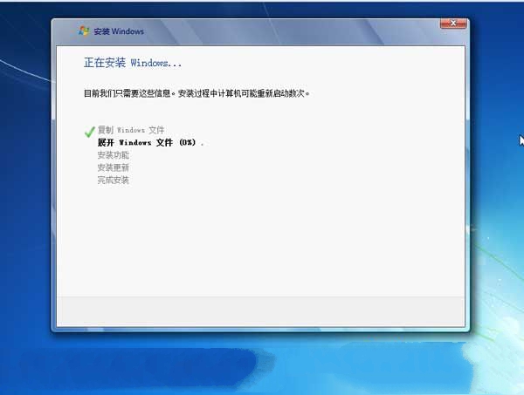The width and height of the screenshot is (524, 395).
Task: Click the 安装过程中 sentence in the notice
Action: click(x=194, y=92)
